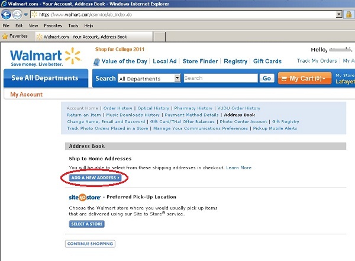
Task: Click Learn More link
Action: [x=238, y=167]
